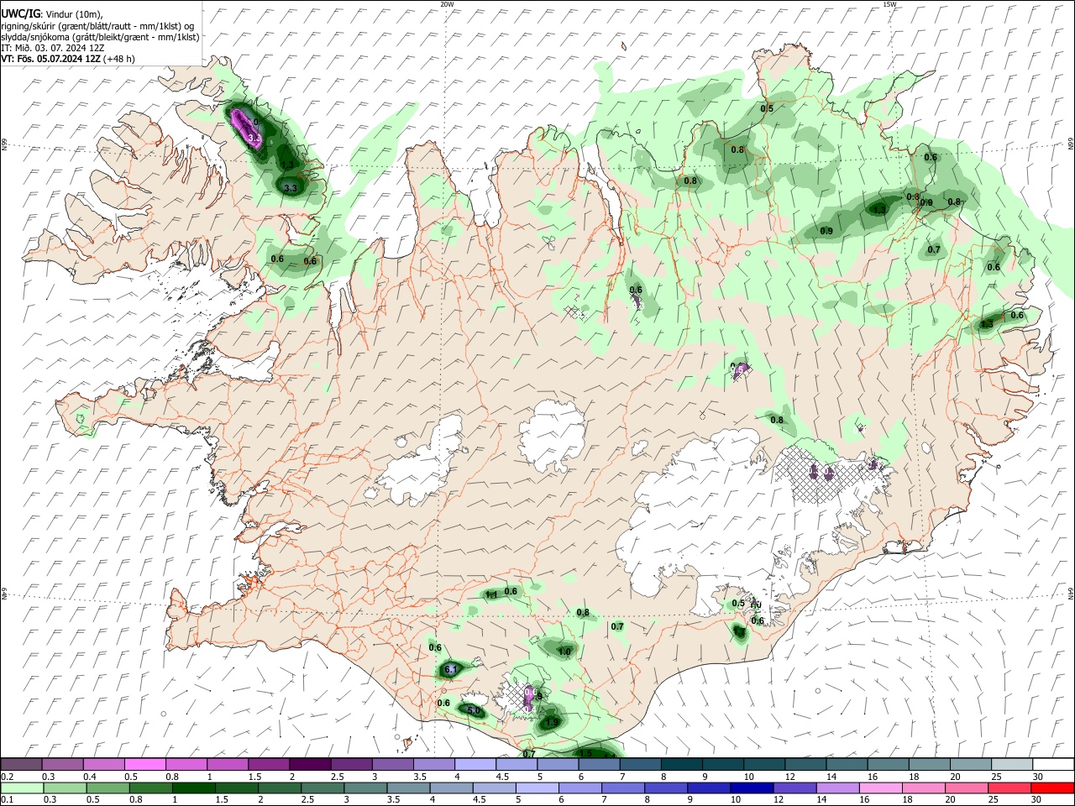This screenshot has width=1075, height=806.
Task: Select the light pink 16–18 swatch in lower scale
Action: tap(881, 788)
